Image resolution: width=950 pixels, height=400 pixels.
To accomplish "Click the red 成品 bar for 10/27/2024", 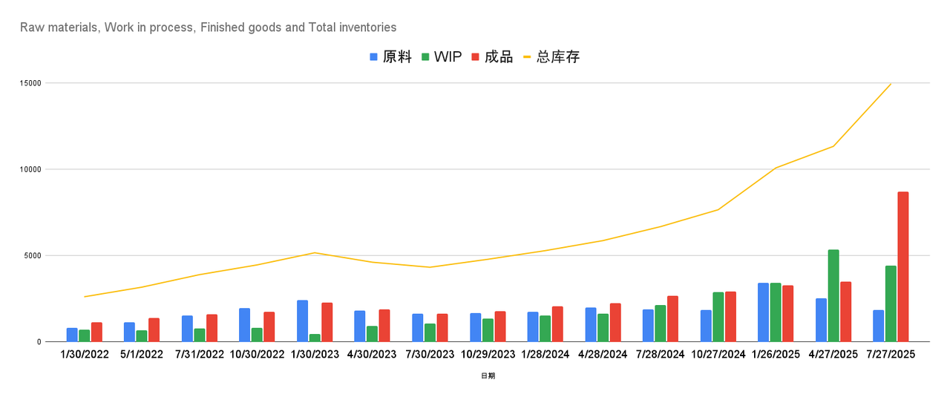I will [x=730, y=317].
